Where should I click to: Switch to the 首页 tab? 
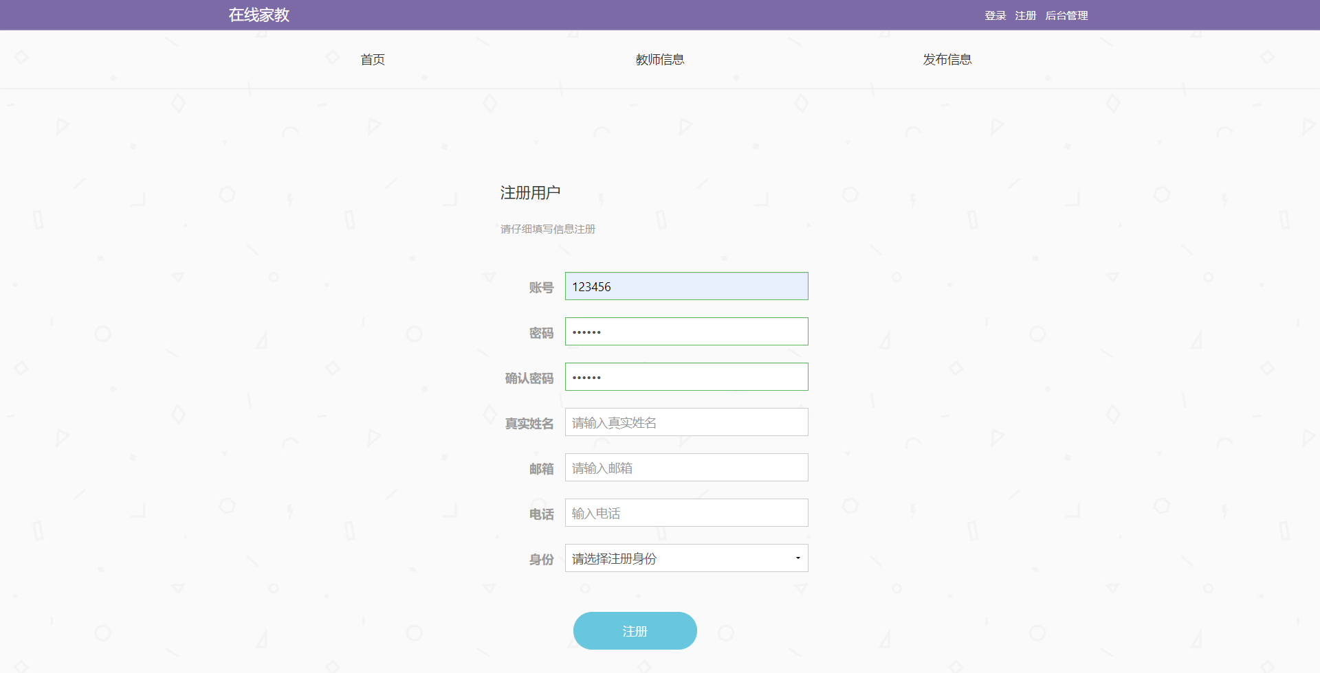coord(372,59)
